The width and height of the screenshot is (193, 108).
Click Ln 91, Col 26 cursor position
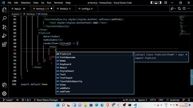(x=129, y=100)
